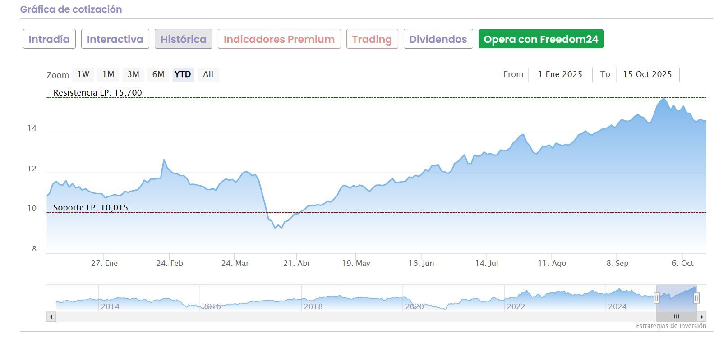Image resolution: width=723 pixels, height=347 pixels.
Task: Zoom the chart to All
Action: pyautogui.click(x=208, y=74)
